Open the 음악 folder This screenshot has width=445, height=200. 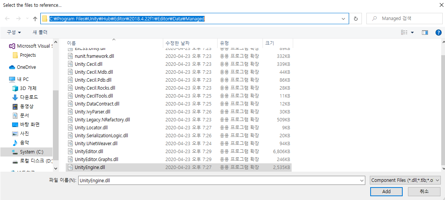21,143
